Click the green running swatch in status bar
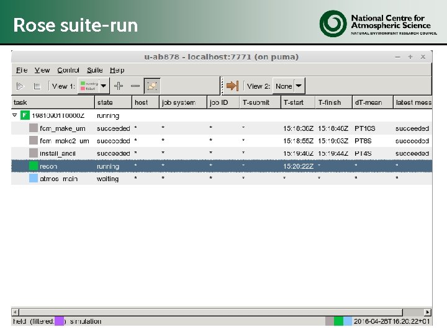 tap(338, 321)
